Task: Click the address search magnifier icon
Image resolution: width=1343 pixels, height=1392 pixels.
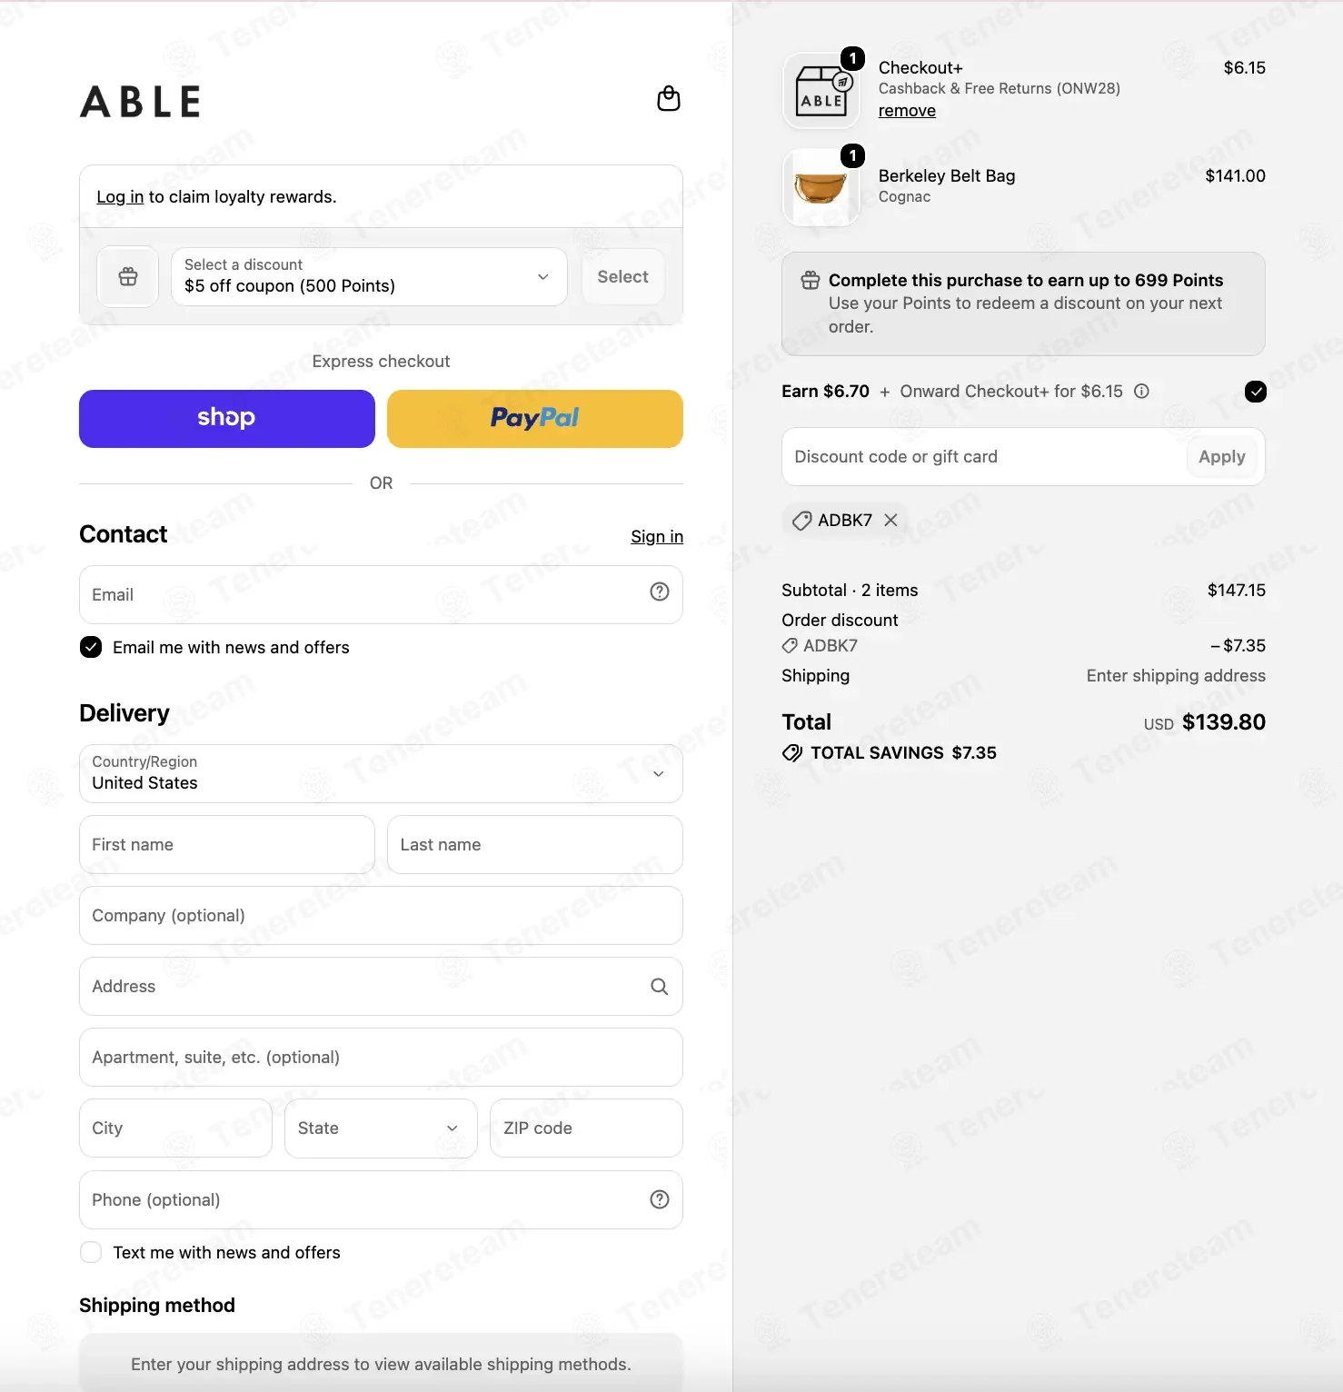Action: (660, 987)
